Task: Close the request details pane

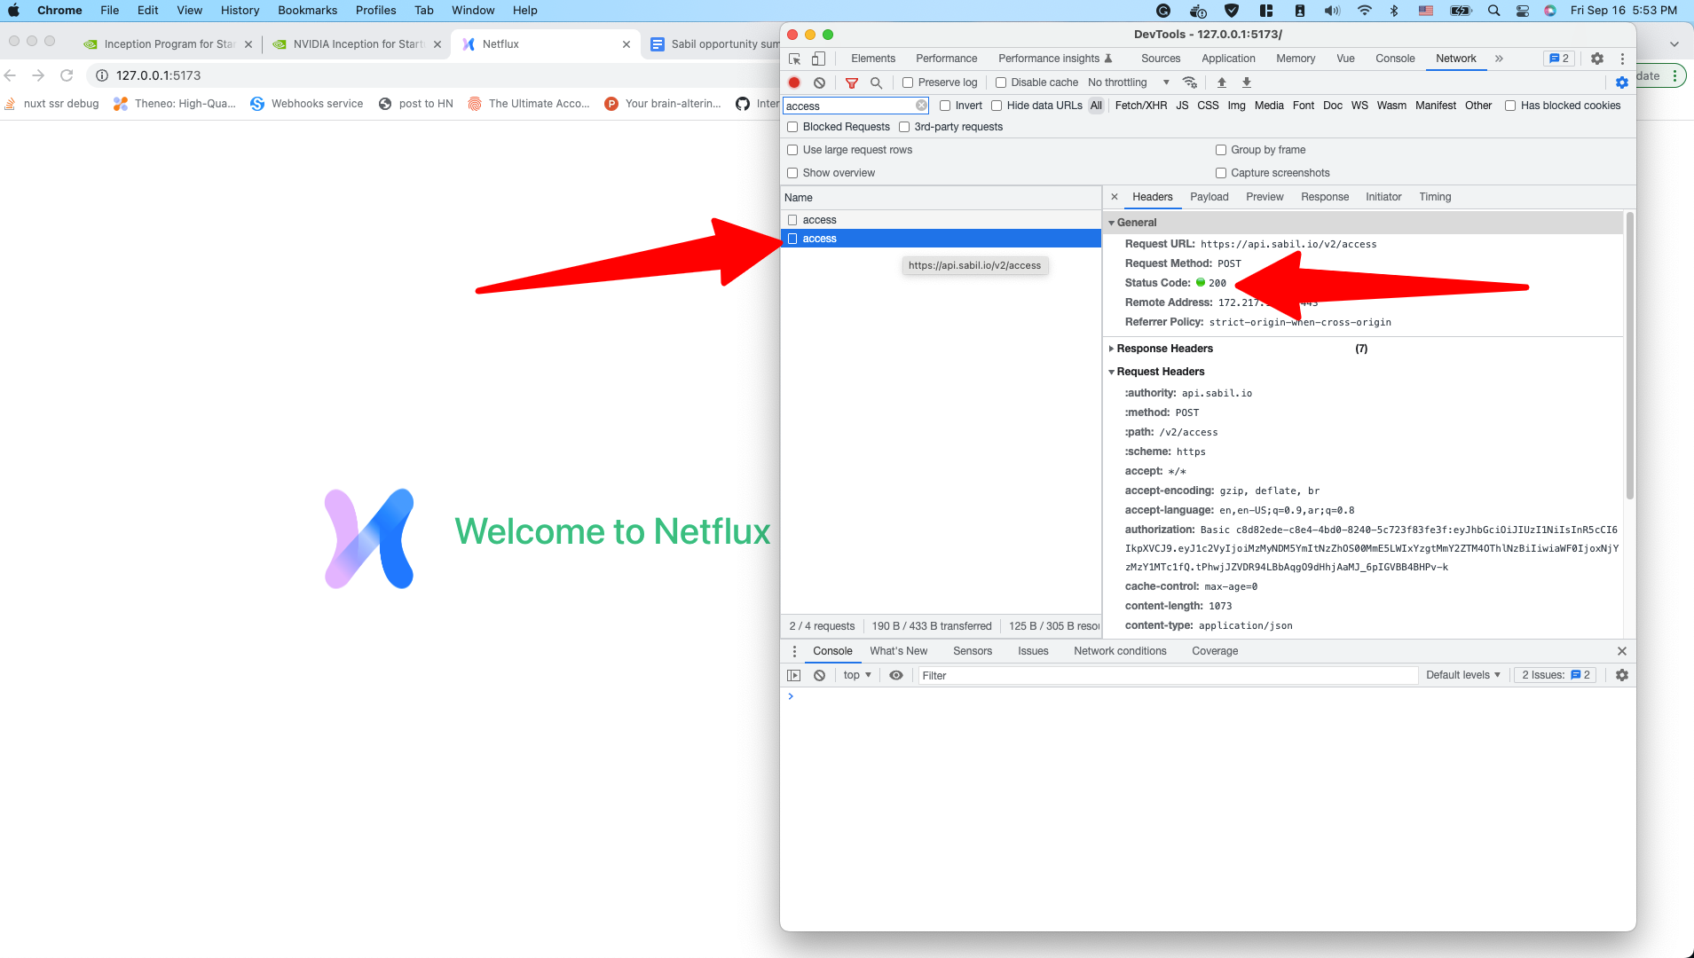Action: click(1115, 197)
